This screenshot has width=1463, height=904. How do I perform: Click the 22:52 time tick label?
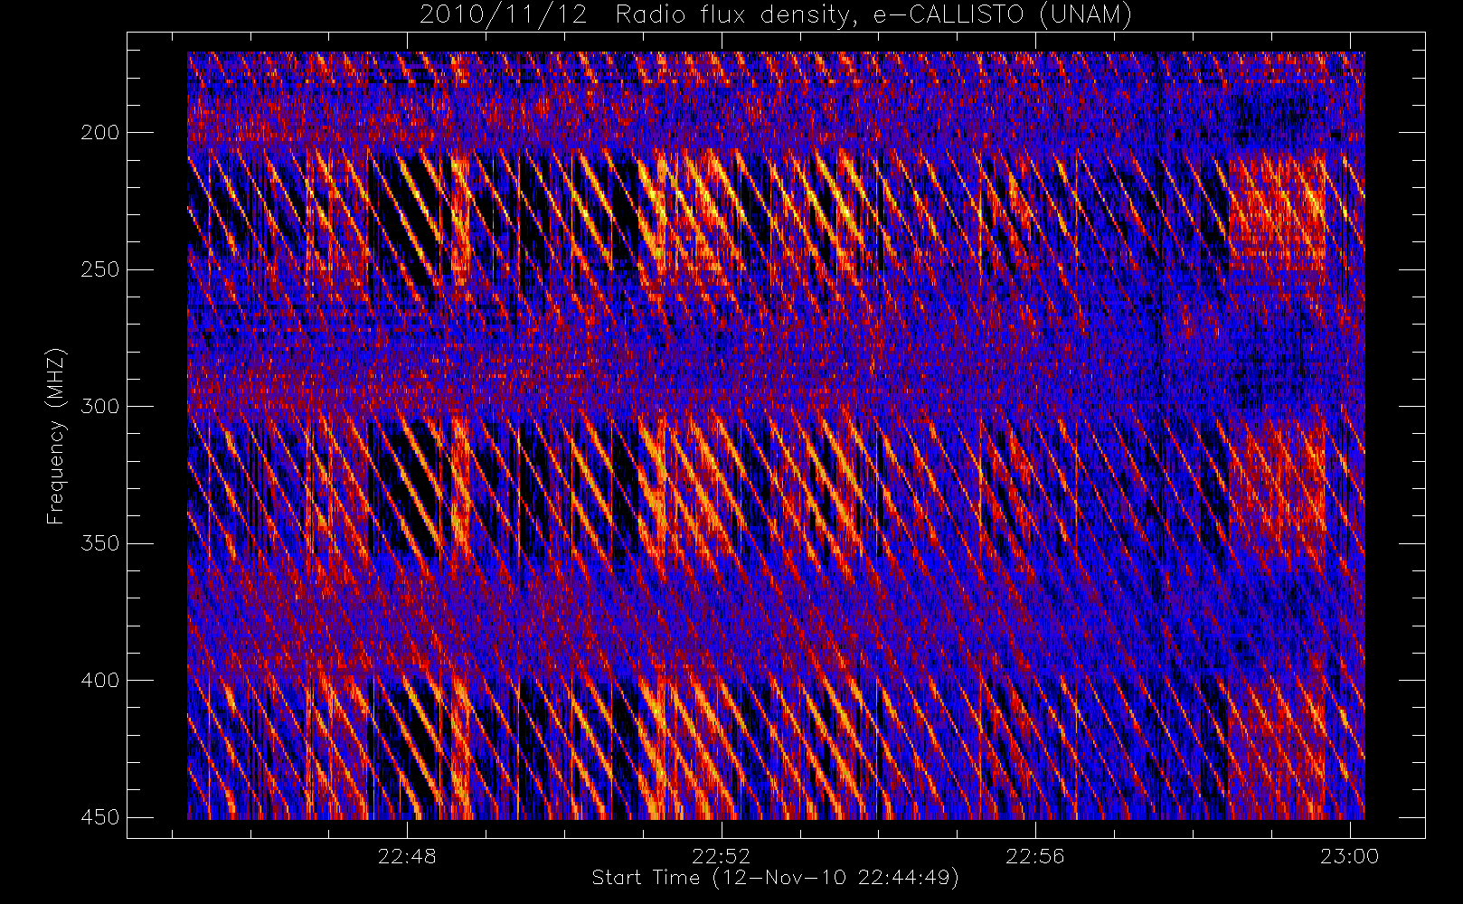click(x=721, y=856)
